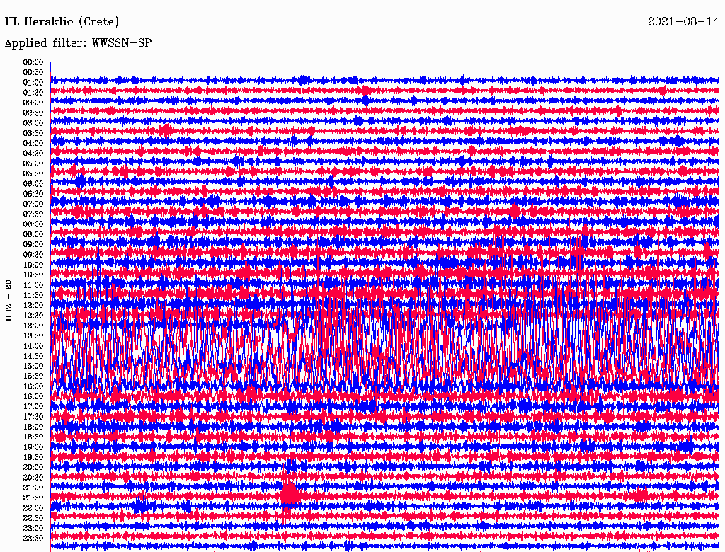Select the 16:30 time label

point(33,397)
